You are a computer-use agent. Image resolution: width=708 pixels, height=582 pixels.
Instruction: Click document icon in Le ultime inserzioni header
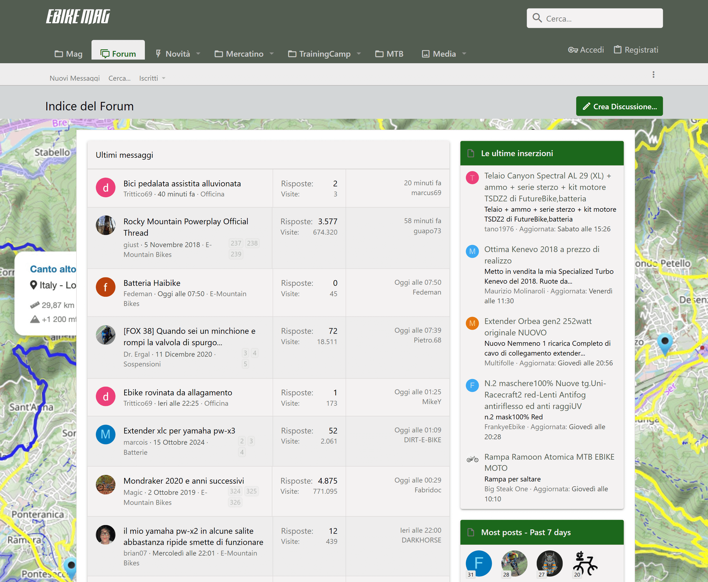click(x=471, y=154)
